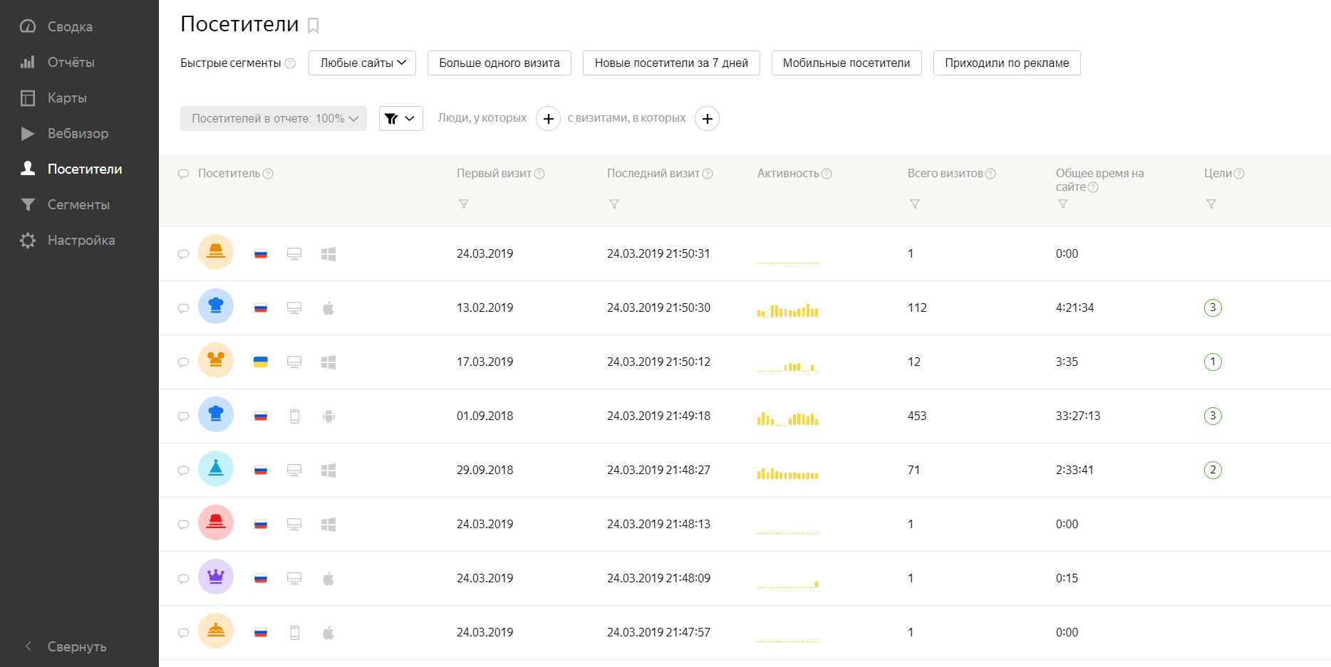Open the 'Любые сайты' dropdown
This screenshot has width=1331, height=667.
(x=362, y=63)
